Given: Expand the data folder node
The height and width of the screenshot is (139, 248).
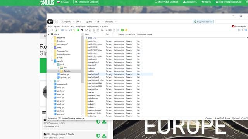Looking at the screenshot, I should [58, 68].
